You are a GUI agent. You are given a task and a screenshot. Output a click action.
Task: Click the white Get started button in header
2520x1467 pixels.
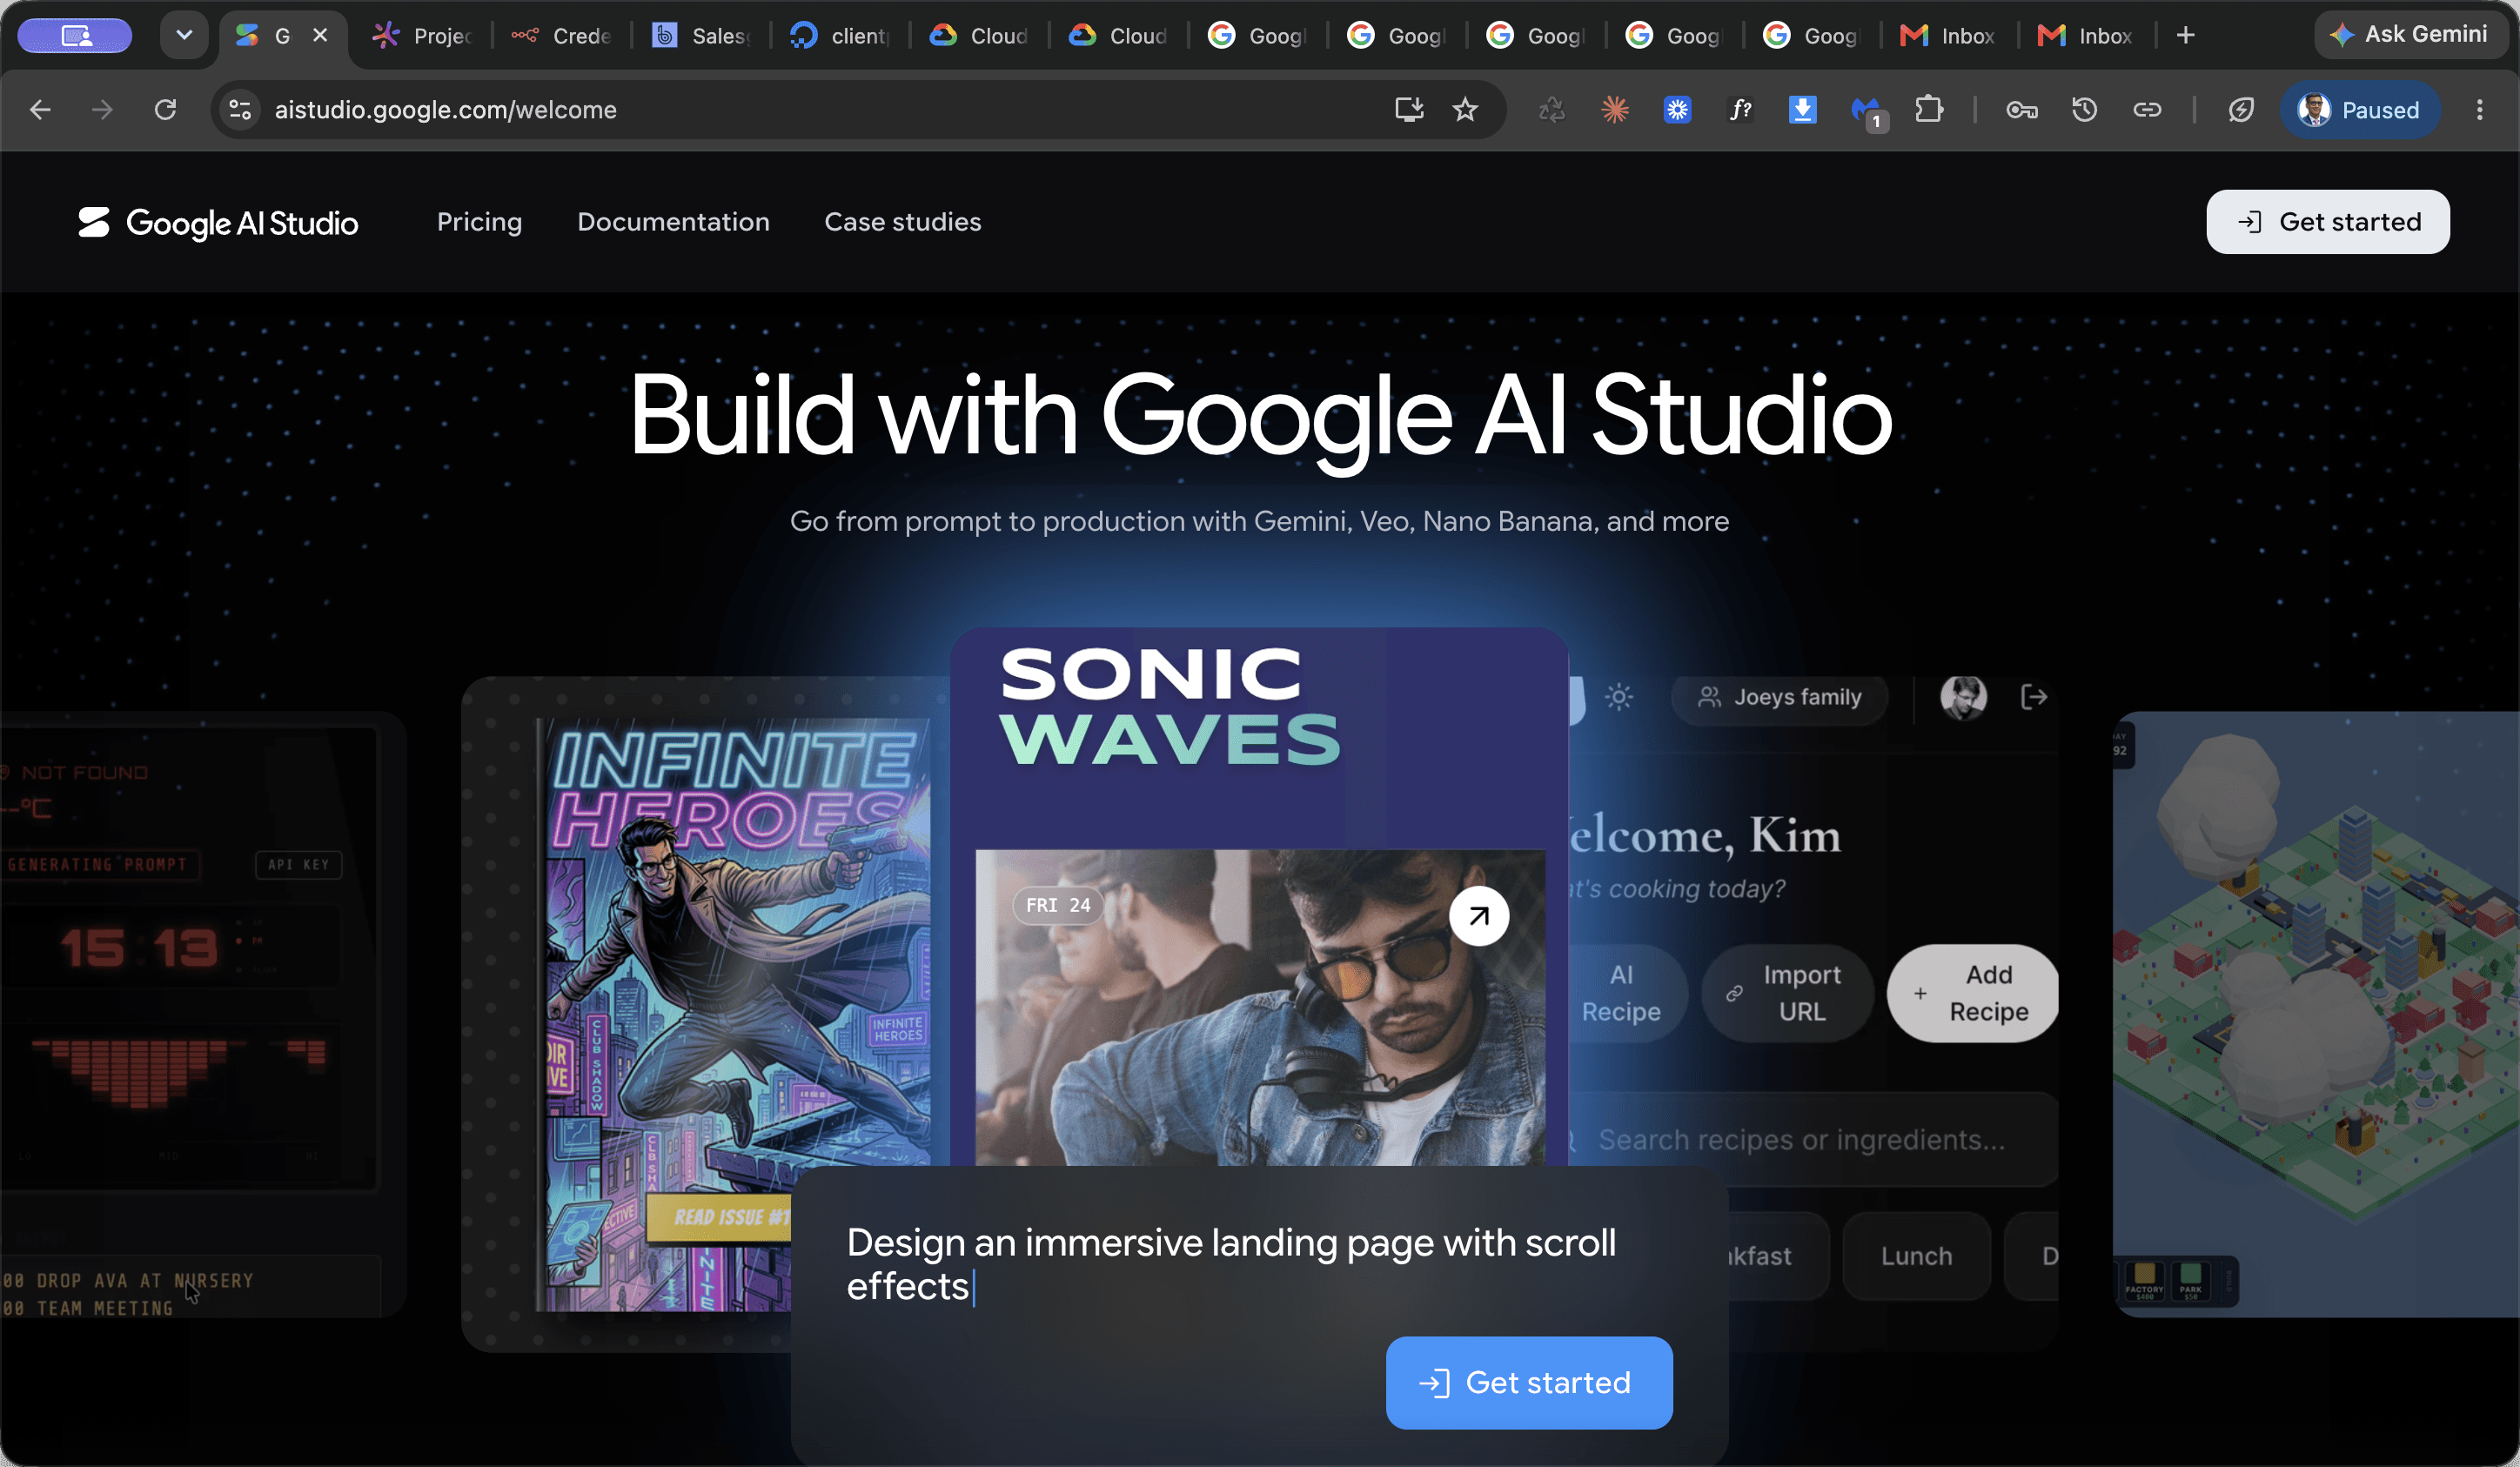click(2327, 222)
